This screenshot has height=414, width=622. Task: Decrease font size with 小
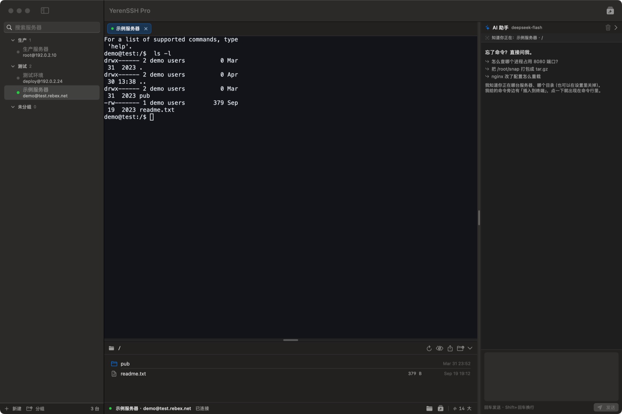(x=454, y=409)
